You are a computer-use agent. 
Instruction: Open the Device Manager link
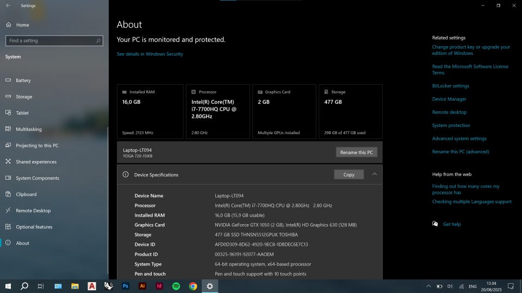449,99
